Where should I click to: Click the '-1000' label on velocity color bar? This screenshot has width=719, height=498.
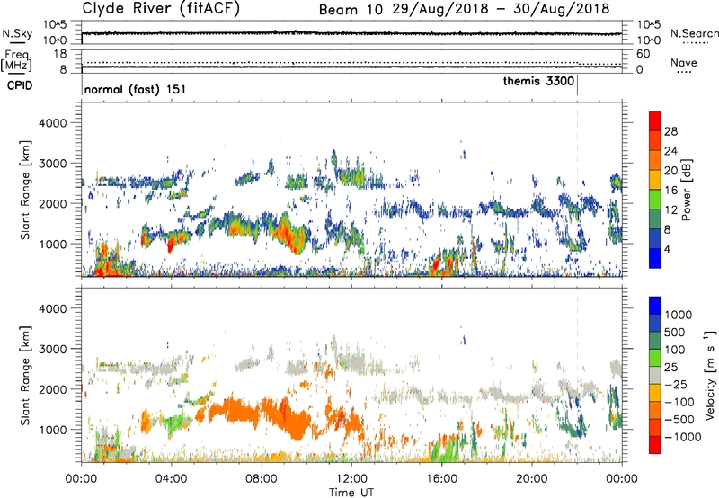pos(682,437)
